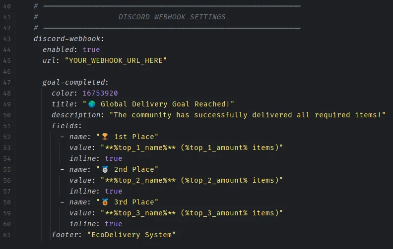Screen dimensions: 393x249
Task: Click the description string on line 50
Action: coord(248,115)
